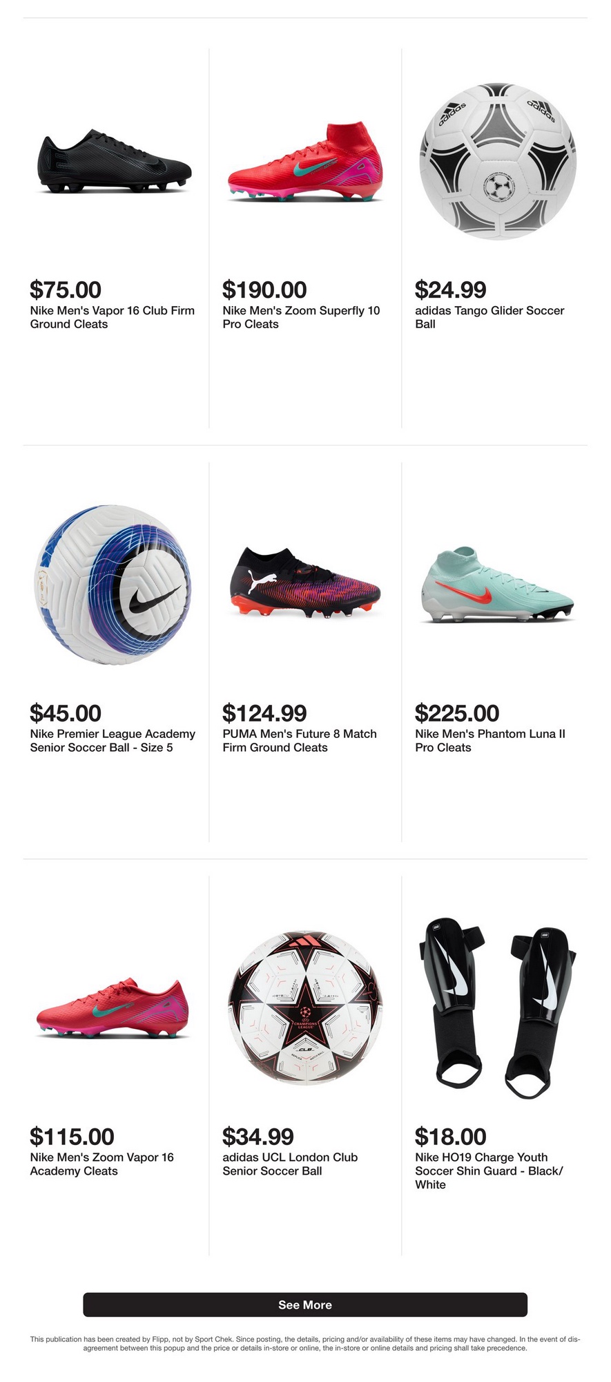Screen dimensions: 611x1382
Task: Open Nike Men's Zoom Superfly 10 Pro Cleats link
Action: pos(301,317)
